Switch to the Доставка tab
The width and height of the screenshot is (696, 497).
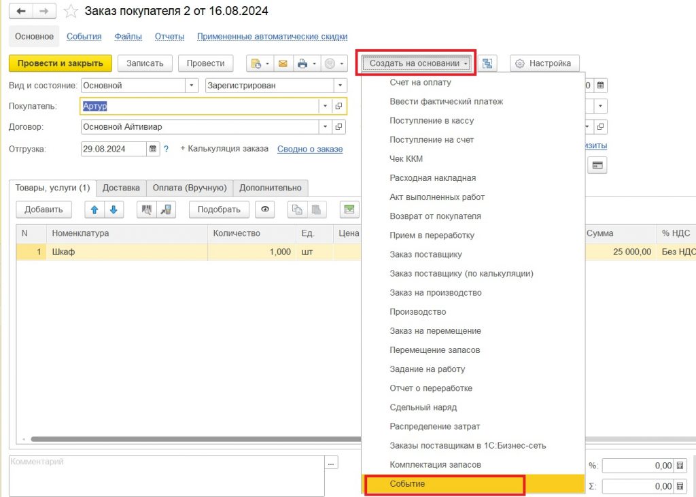[121, 188]
